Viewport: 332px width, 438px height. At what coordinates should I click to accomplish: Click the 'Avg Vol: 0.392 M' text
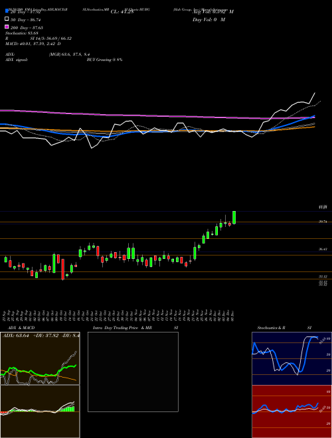tap(213, 12)
